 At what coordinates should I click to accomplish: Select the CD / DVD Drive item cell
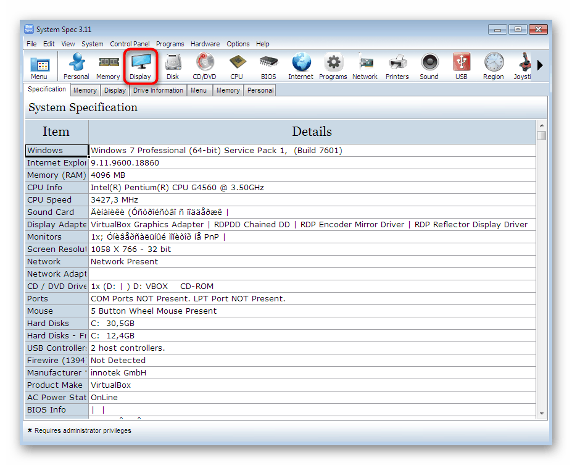(x=57, y=286)
